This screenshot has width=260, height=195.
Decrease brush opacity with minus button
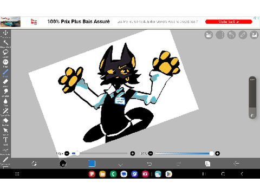151,154
